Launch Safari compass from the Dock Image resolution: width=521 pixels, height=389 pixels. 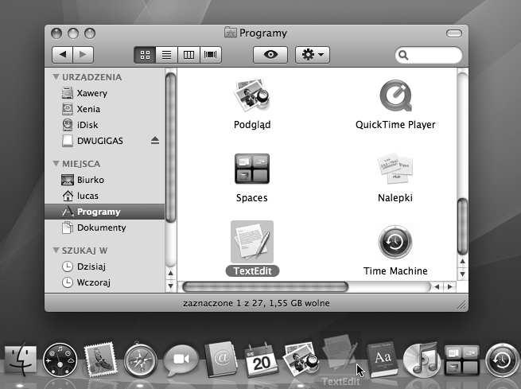[140, 360]
